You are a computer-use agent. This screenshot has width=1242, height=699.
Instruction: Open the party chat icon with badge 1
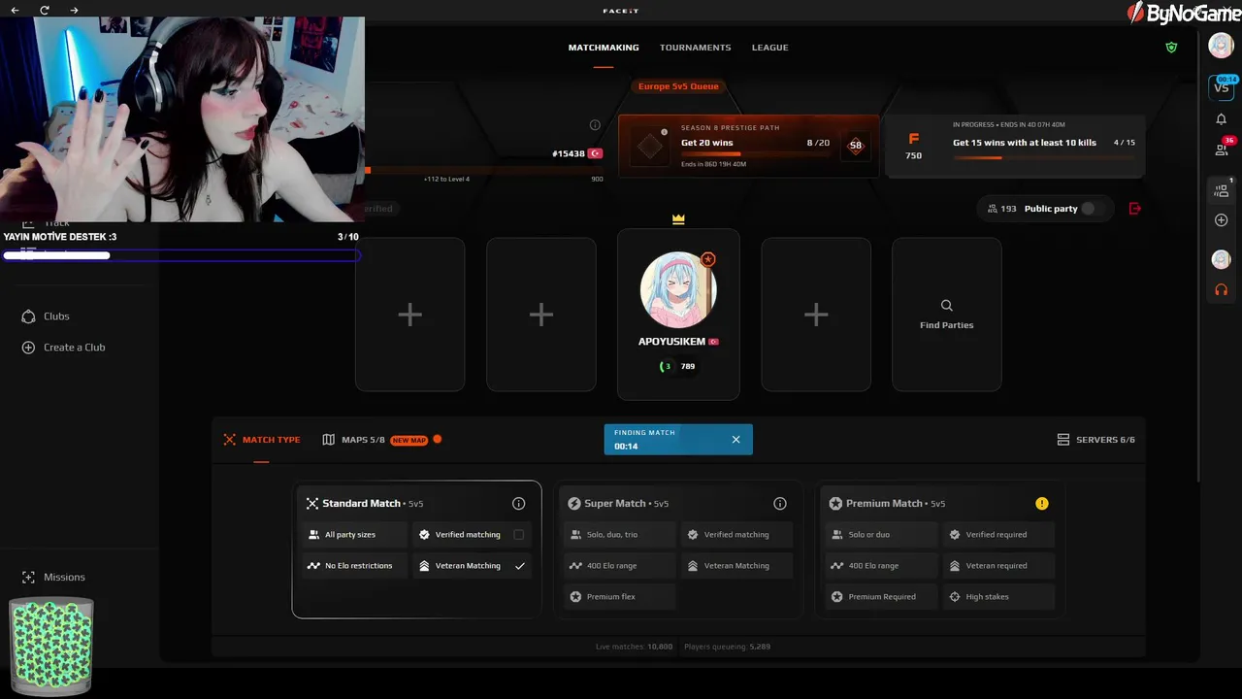click(1222, 190)
